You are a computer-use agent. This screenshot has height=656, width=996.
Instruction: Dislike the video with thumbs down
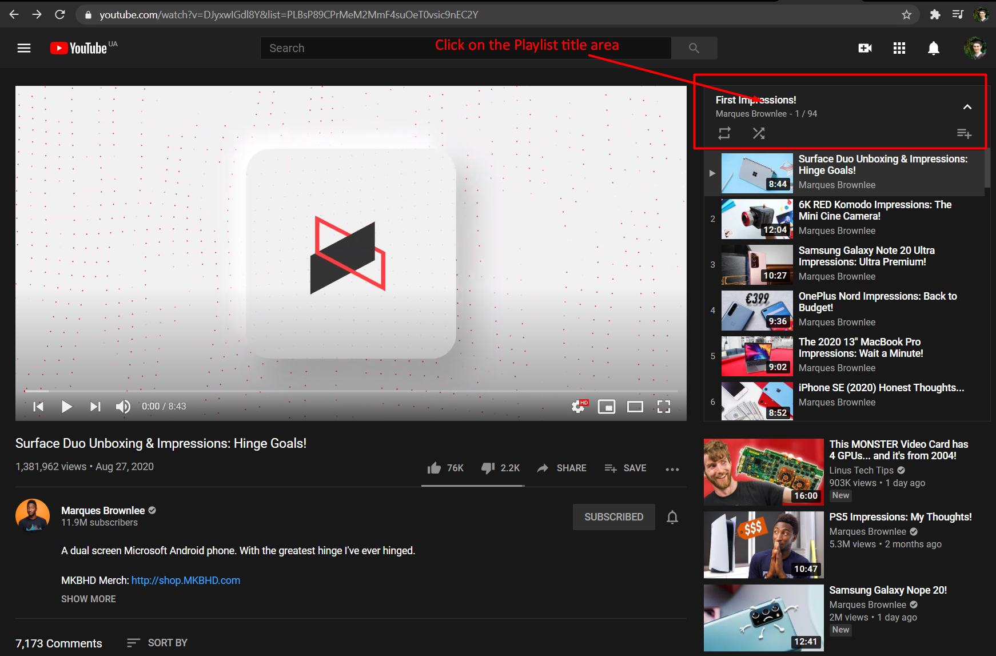[x=500, y=468]
